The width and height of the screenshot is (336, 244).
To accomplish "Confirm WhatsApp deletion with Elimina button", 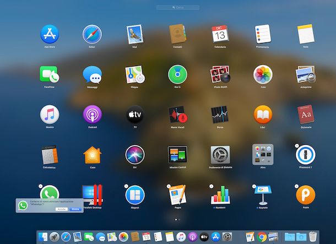I will click(x=75, y=209).
